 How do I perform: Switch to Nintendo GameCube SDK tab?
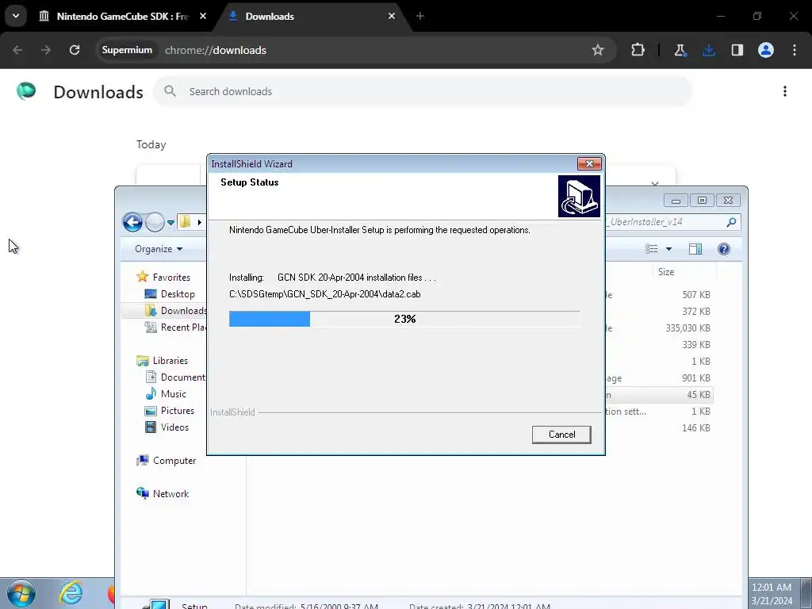122,16
